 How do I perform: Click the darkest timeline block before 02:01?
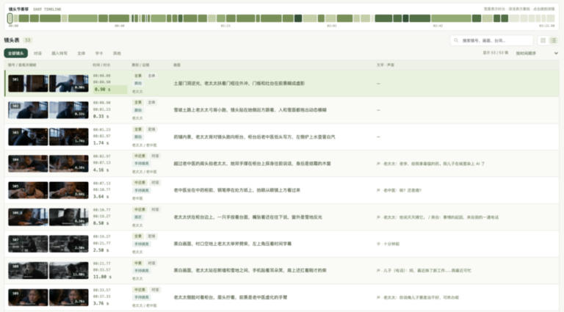[298, 18]
